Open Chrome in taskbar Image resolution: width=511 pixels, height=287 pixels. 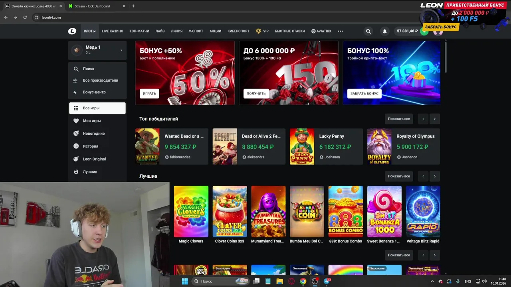tap(303, 281)
